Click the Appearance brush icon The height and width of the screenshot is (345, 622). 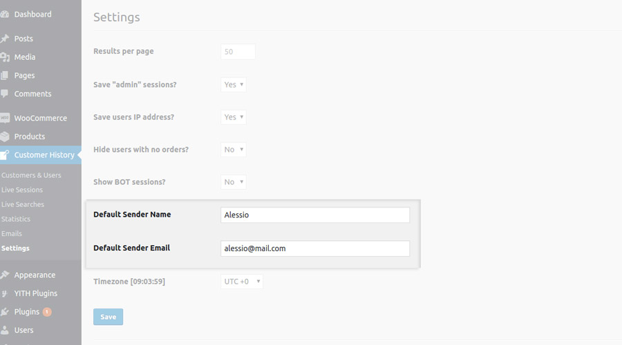coord(4,275)
